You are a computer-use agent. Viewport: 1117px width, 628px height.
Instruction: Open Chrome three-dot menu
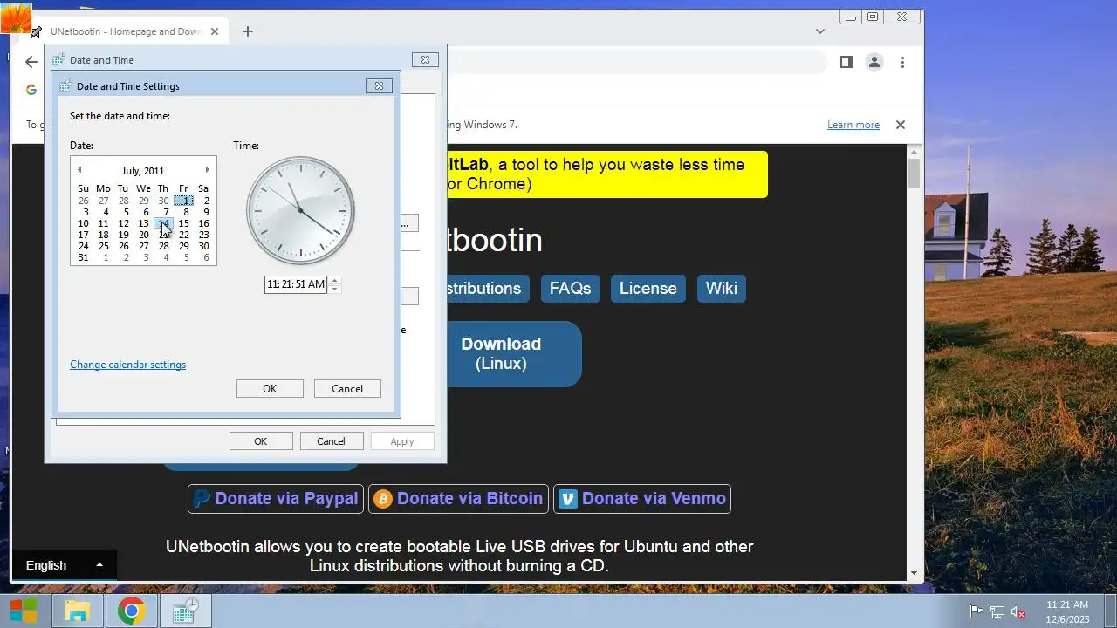902,62
